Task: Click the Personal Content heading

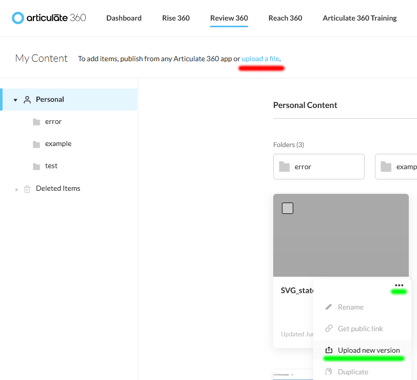Action: (x=305, y=105)
